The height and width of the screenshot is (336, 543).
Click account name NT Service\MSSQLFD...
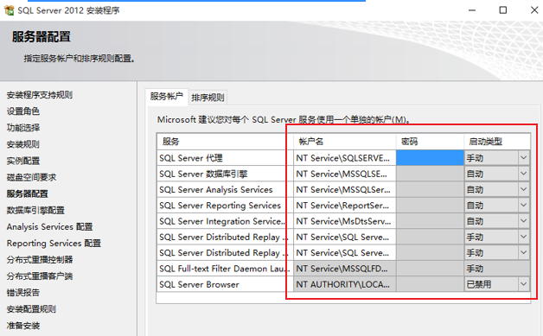click(x=345, y=268)
